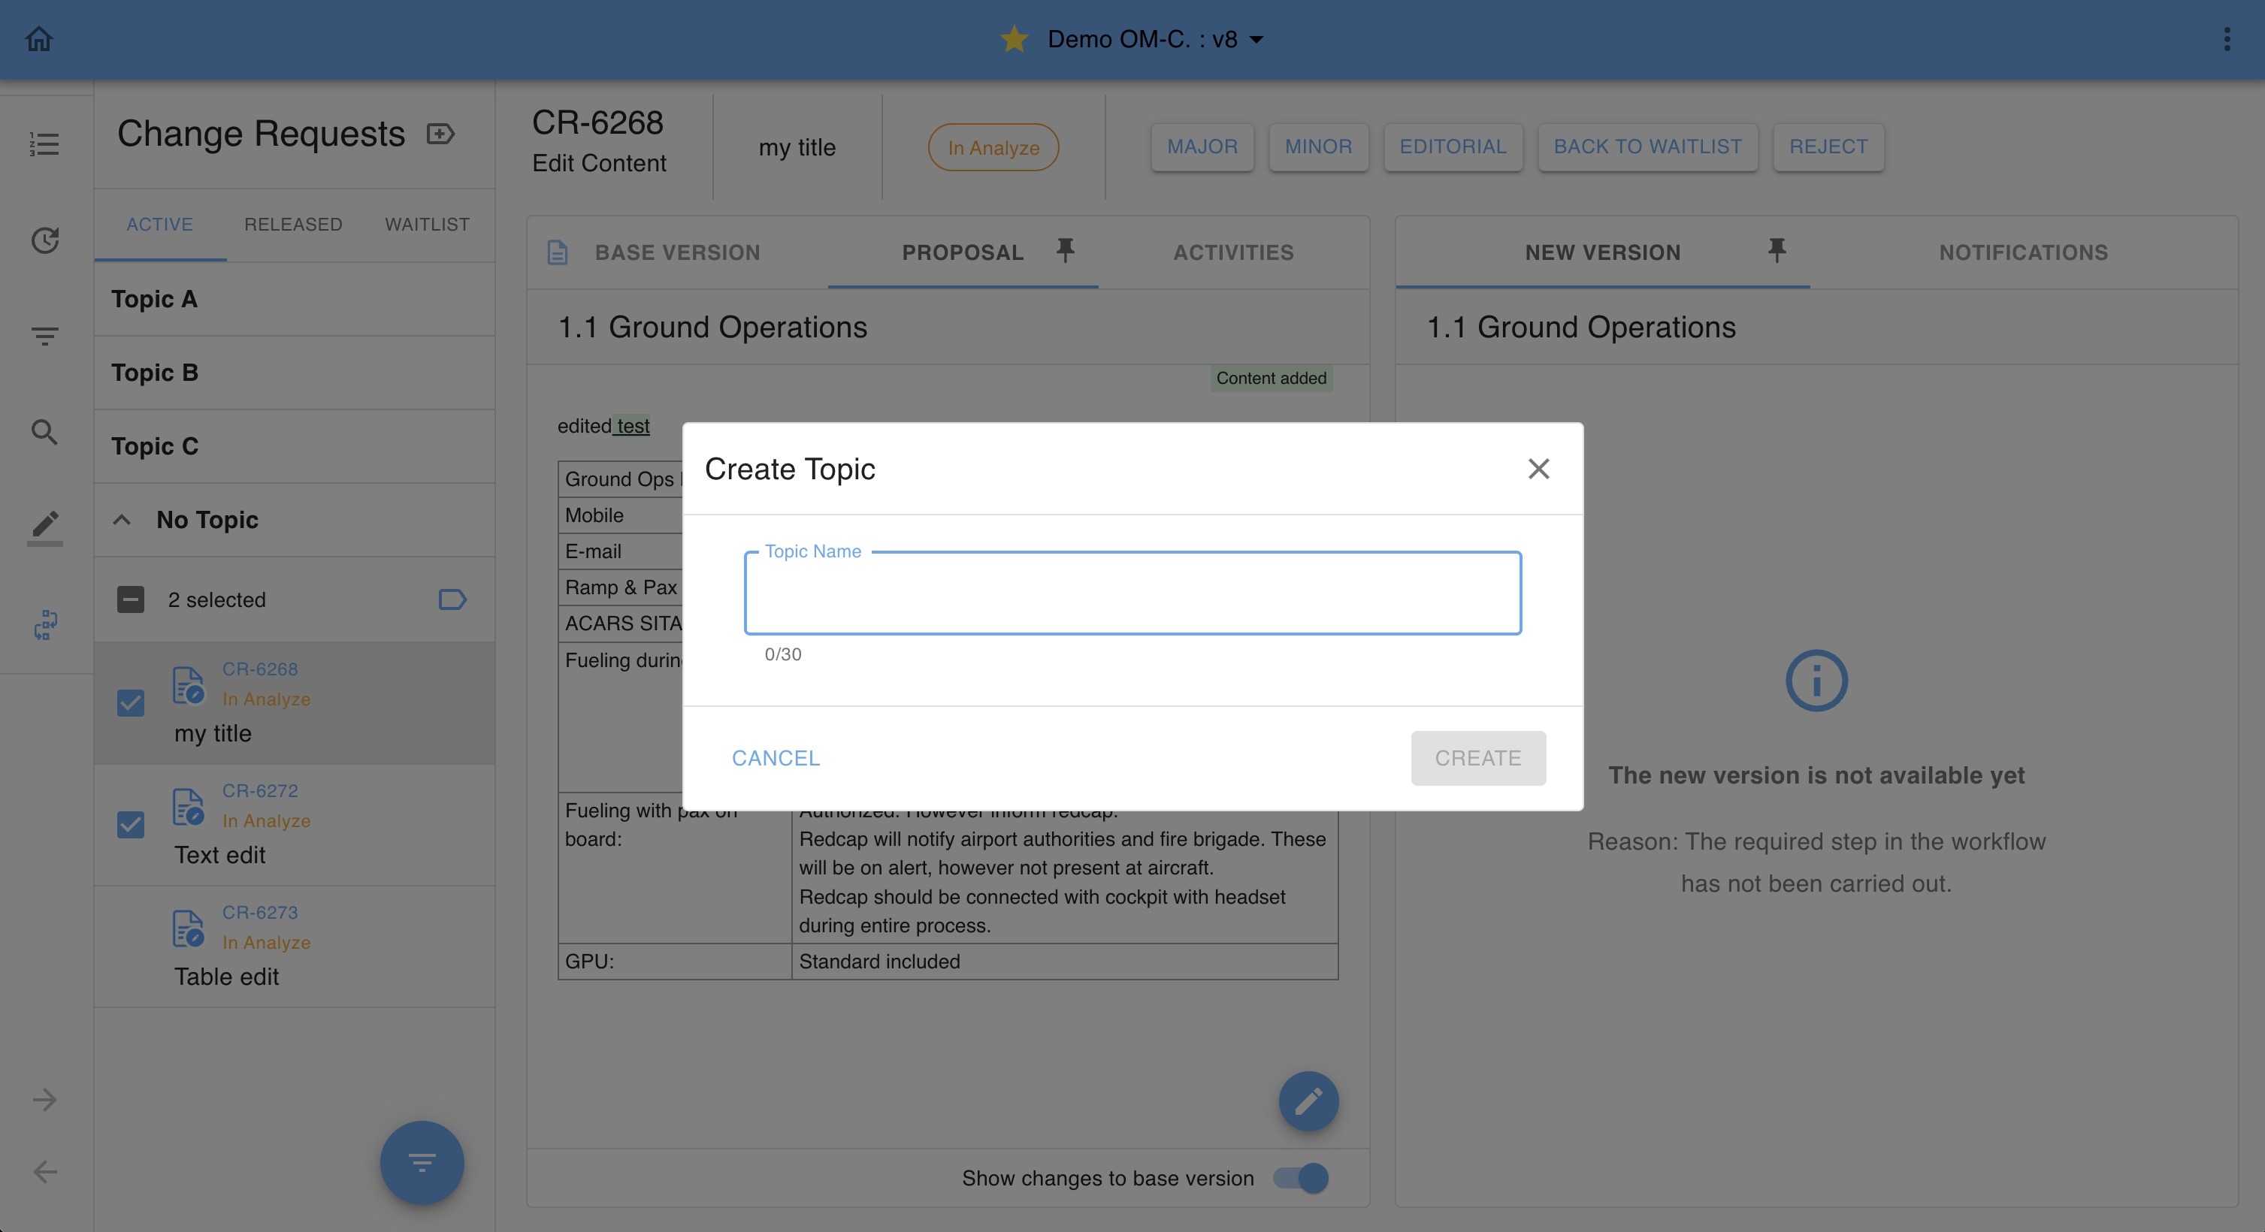
Task: Click the BACK TO WAITLIST button
Action: click(x=1647, y=146)
